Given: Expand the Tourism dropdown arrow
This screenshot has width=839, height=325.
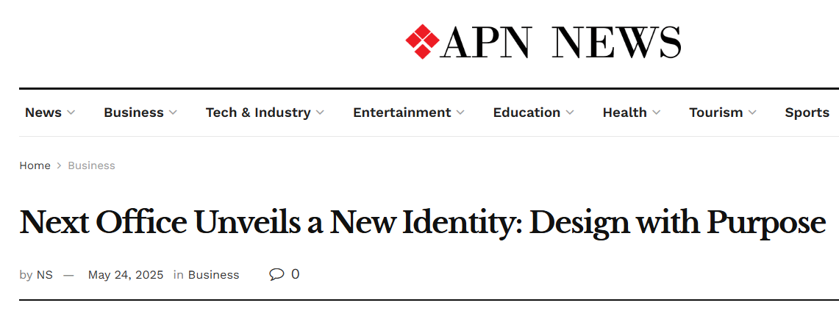Looking at the screenshot, I should [x=752, y=113].
